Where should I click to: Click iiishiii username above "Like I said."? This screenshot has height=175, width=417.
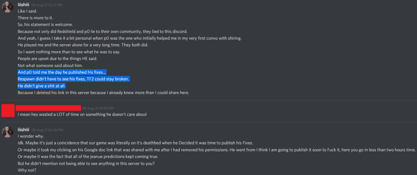pyautogui.click(x=23, y=4)
